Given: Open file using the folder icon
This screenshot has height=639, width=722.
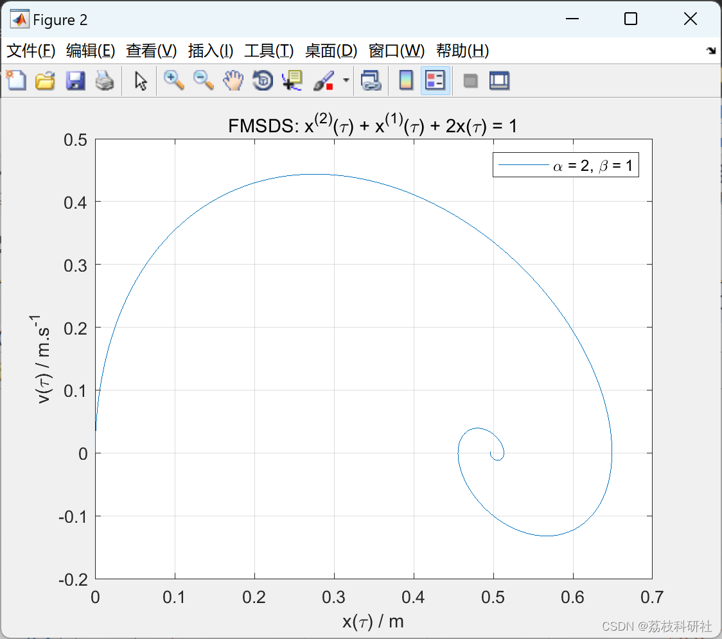Looking at the screenshot, I should click(x=45, y=80).
